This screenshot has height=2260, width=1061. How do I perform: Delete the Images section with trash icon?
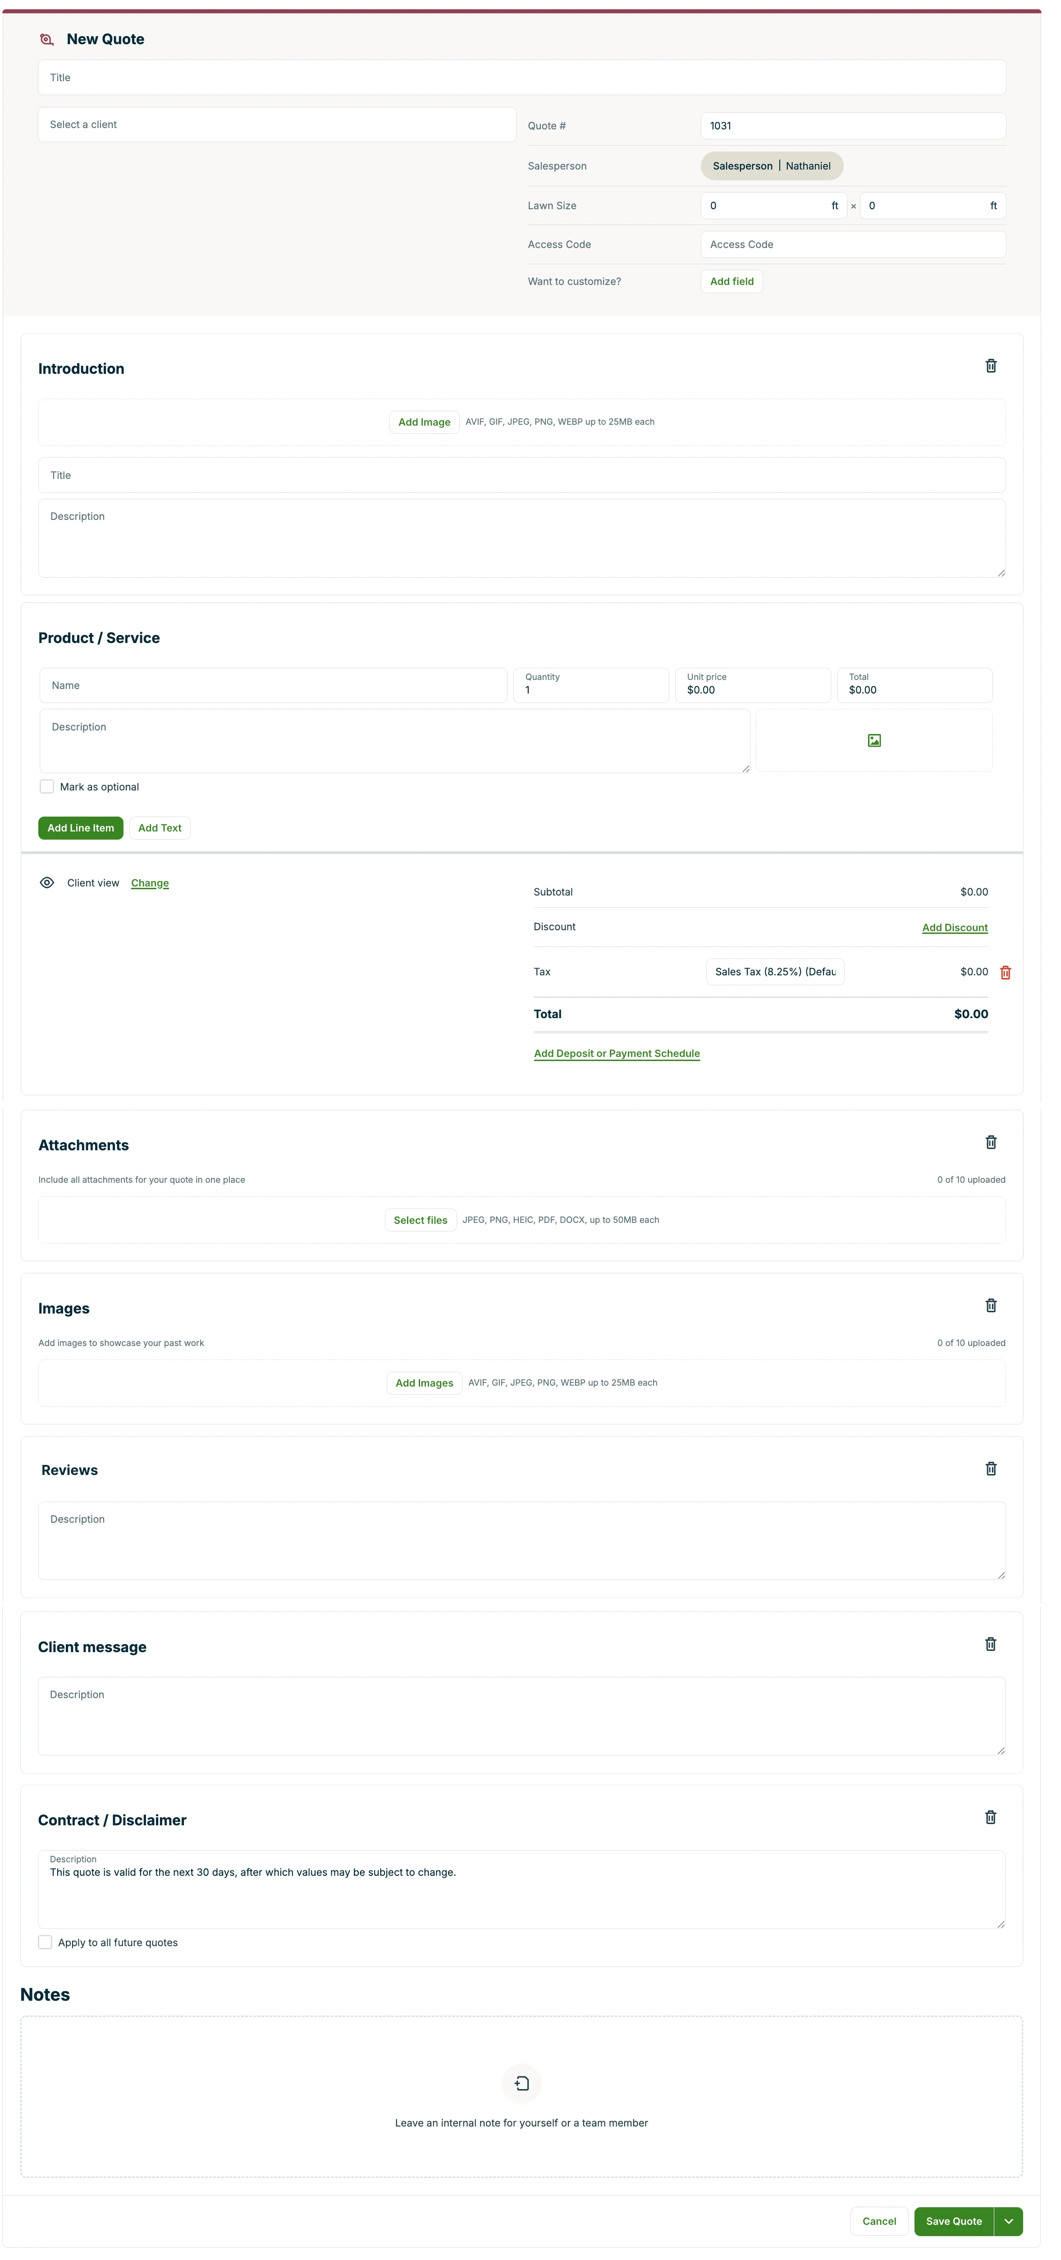click(x=991, y=1305)
